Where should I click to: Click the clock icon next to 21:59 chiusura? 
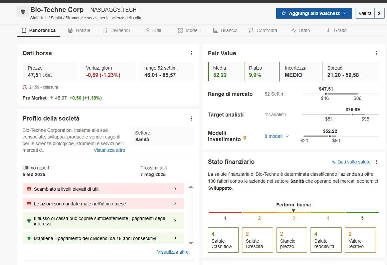25,87
